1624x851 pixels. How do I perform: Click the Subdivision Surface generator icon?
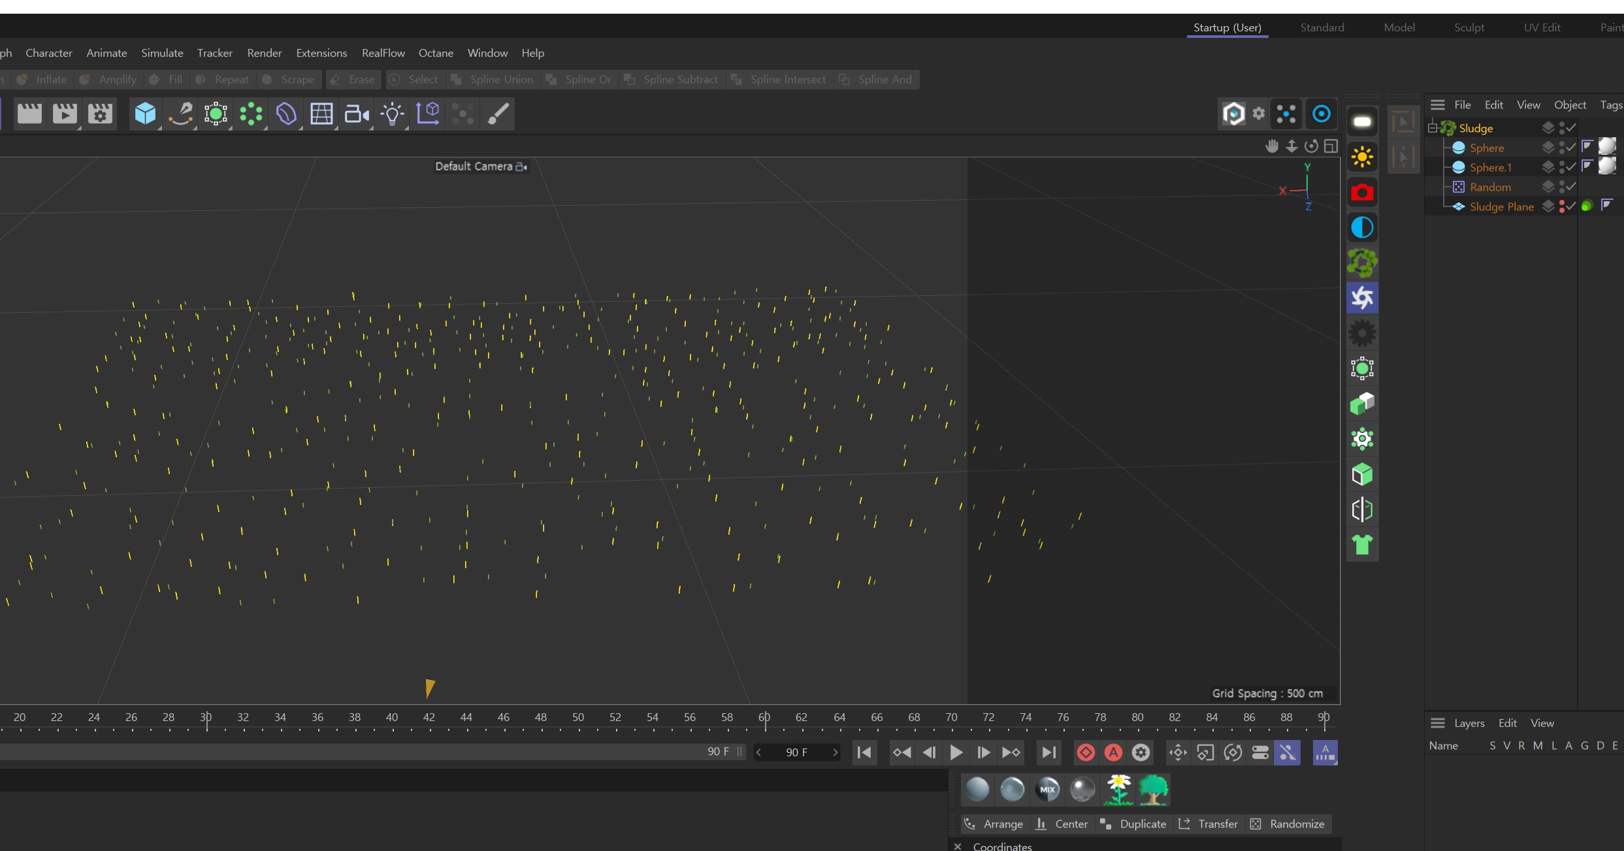(216, 114)
